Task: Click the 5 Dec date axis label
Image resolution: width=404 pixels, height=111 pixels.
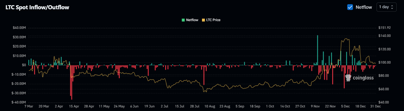Action: 346,106
